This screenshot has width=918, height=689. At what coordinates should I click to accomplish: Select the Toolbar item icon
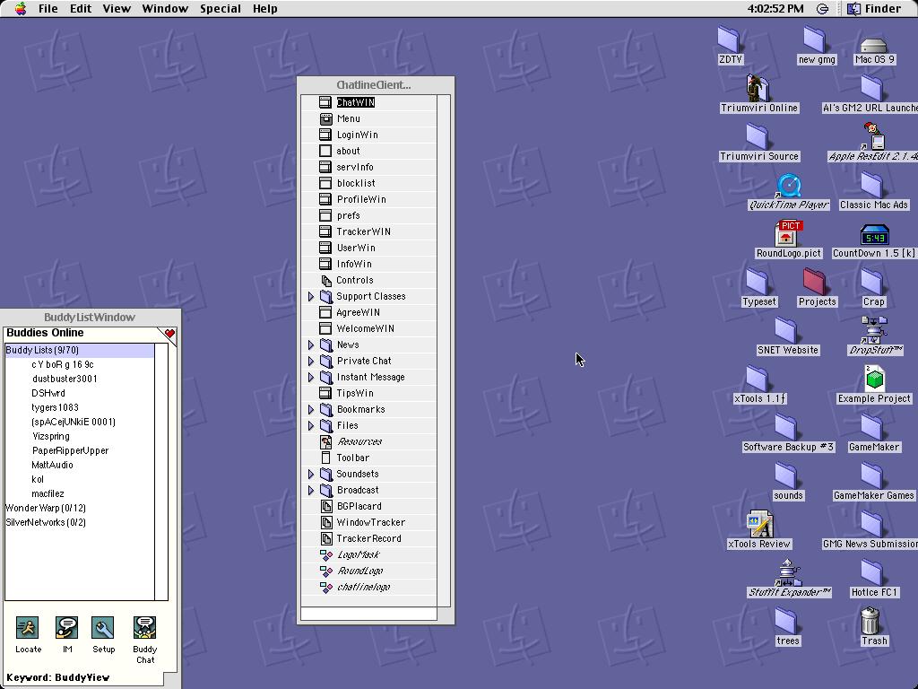(x=326, y=458)
